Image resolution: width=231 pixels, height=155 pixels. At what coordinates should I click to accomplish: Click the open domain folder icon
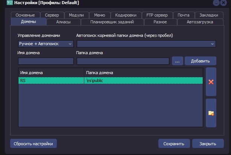tap(211, 112)
